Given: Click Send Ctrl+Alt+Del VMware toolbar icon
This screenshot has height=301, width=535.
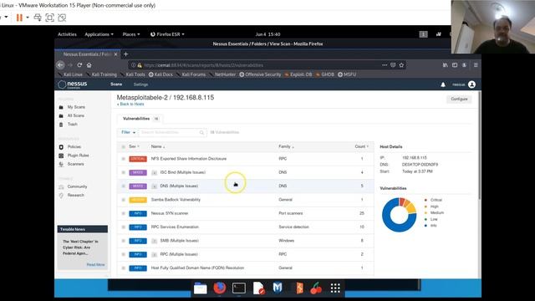Looking at the screenshot, I should pyautogui.click(x=38, y=18).
